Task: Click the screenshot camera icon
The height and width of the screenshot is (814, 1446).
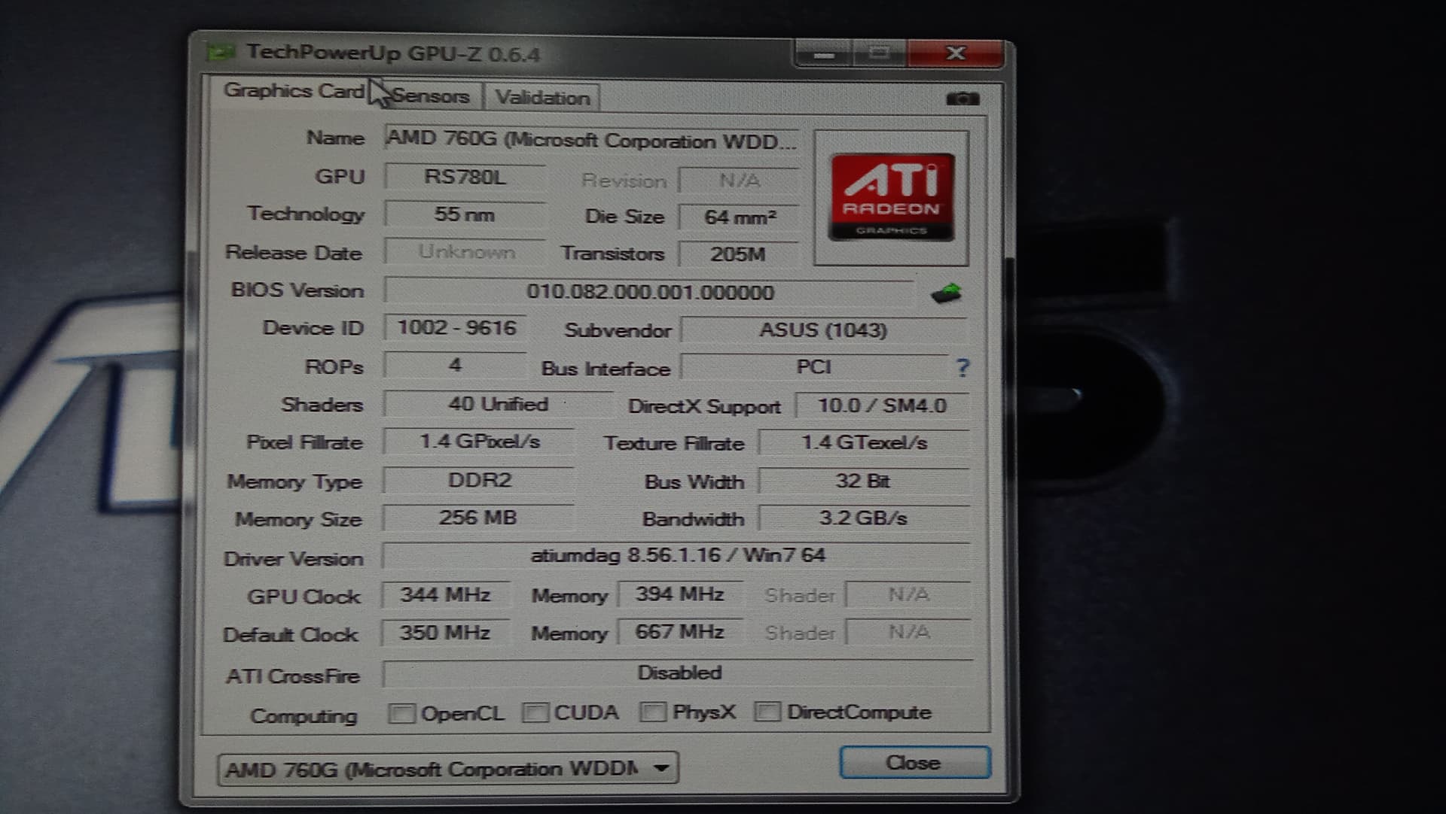Action: tap(962, 99)
